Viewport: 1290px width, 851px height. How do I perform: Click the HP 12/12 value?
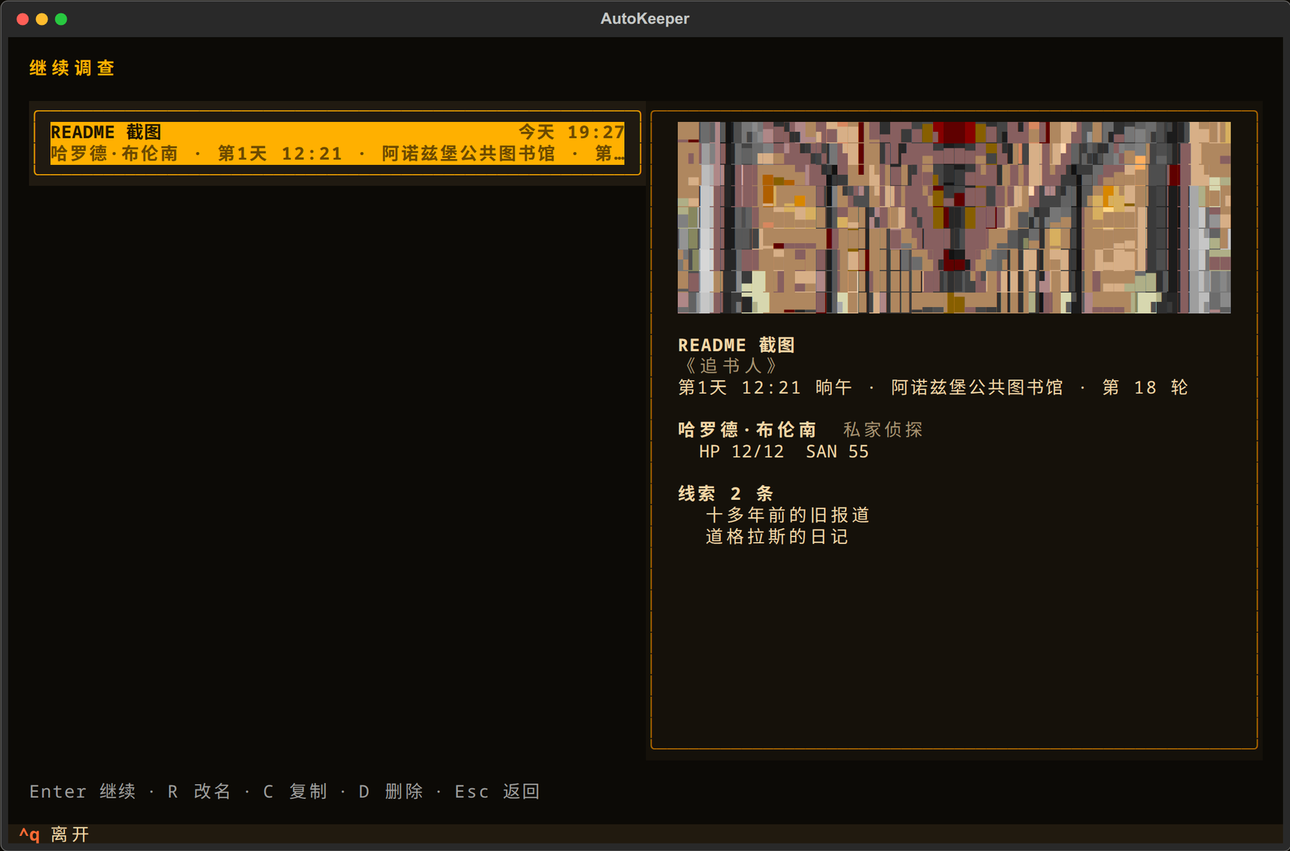(742, 452)
